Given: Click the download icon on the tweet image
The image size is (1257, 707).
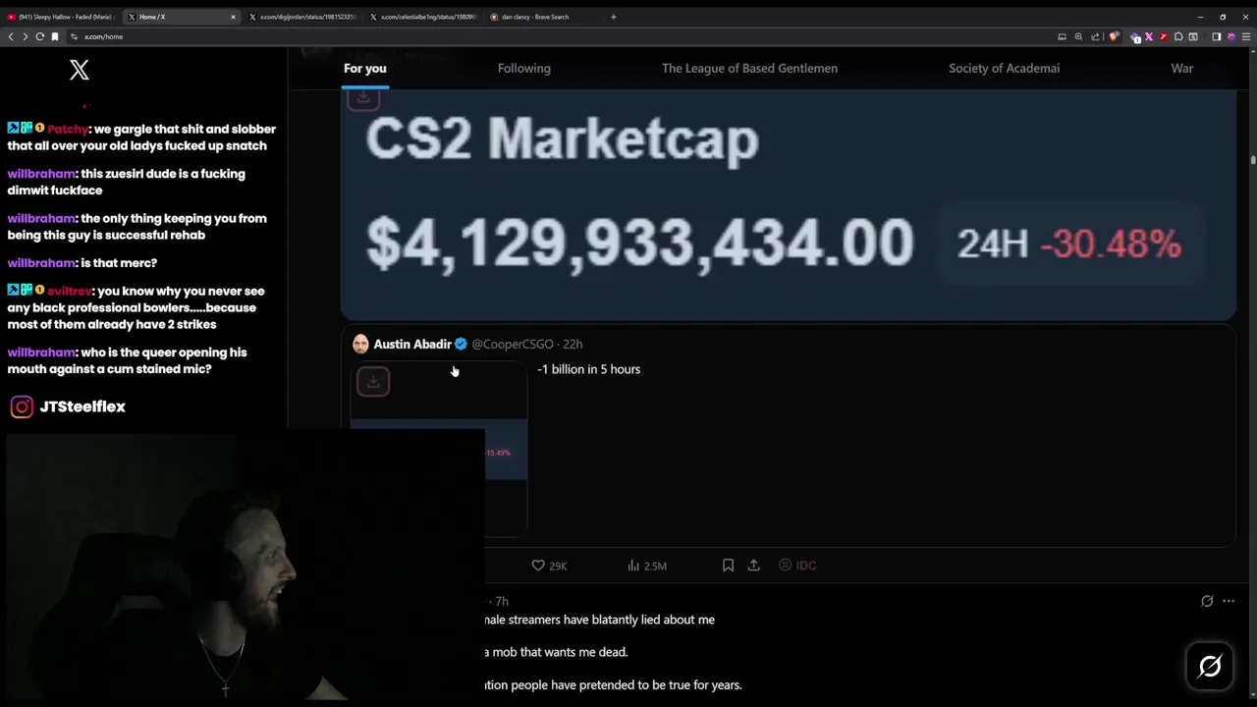Looking at the screenshot, I should tap(373, 381).
